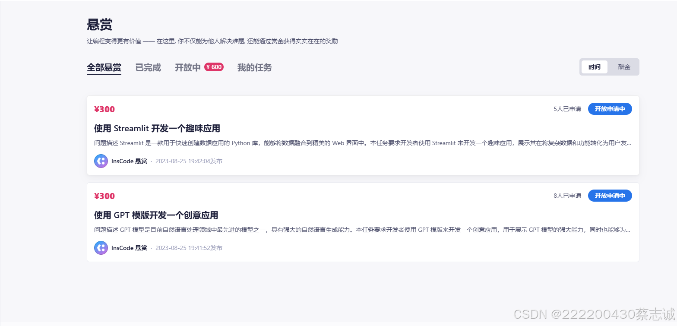Click the 5人已申请 applicant count
This screenshot has height=326, width=677.
point(567,109)
